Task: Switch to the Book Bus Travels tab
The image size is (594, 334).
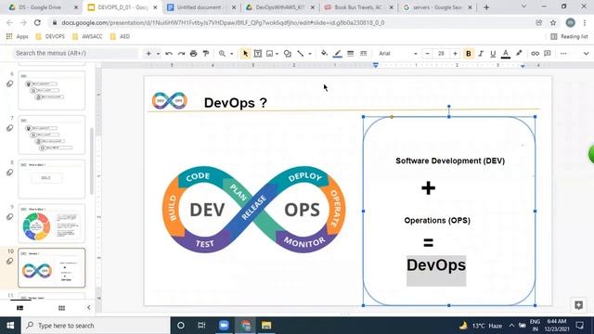Action: [359, 7]
